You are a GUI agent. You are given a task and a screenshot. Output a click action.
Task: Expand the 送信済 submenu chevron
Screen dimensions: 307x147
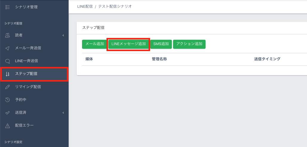[x=63, y=113]
